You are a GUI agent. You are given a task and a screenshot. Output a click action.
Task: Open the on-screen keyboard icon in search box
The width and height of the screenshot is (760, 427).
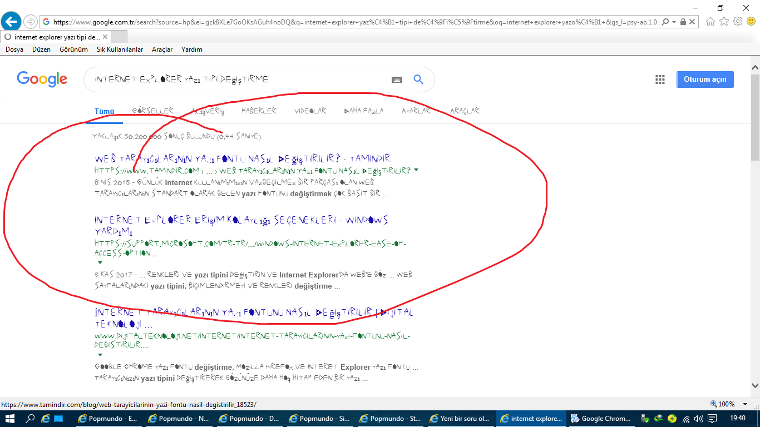[x=397, y=80]
